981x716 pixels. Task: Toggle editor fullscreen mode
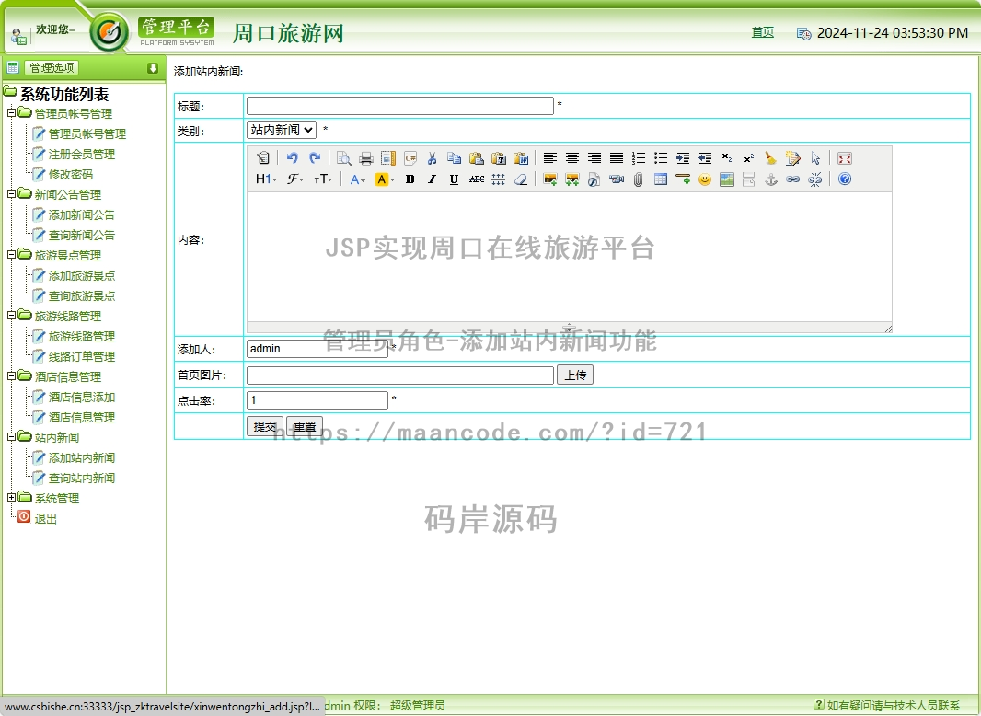845,158
